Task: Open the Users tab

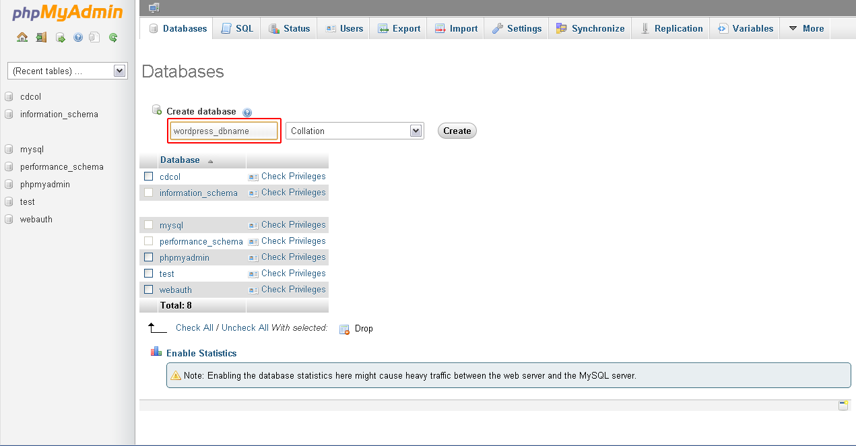Action: point(344,28)
